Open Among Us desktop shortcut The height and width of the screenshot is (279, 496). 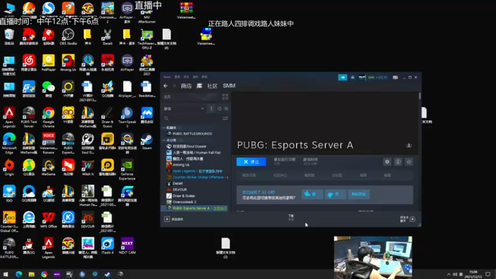click(68, 63)
